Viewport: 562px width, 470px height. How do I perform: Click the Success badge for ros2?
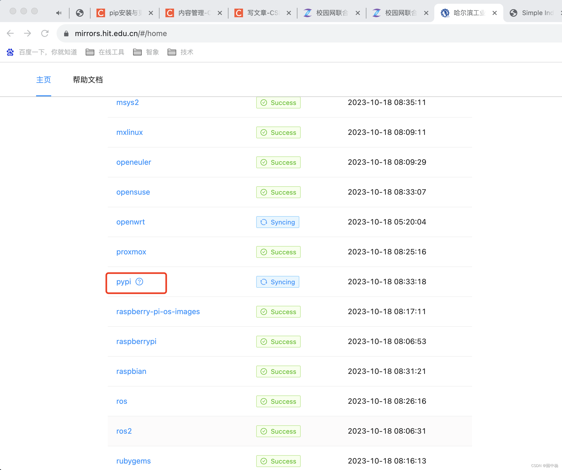[278, 431]
